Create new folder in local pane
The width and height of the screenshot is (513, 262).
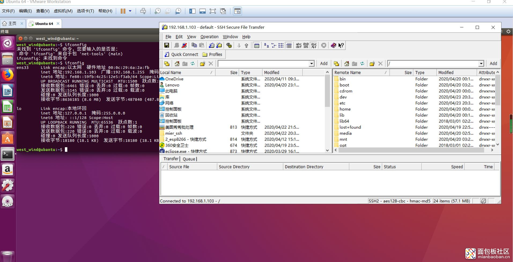tap(202, 64)
